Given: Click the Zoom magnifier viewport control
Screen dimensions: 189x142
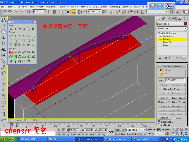Looking at the screenshot, I should [x=173, y=130].
